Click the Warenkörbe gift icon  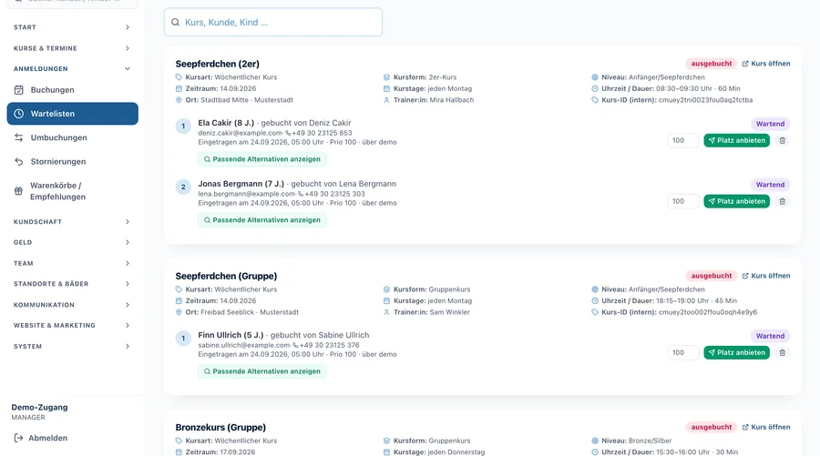pos(18,191)
